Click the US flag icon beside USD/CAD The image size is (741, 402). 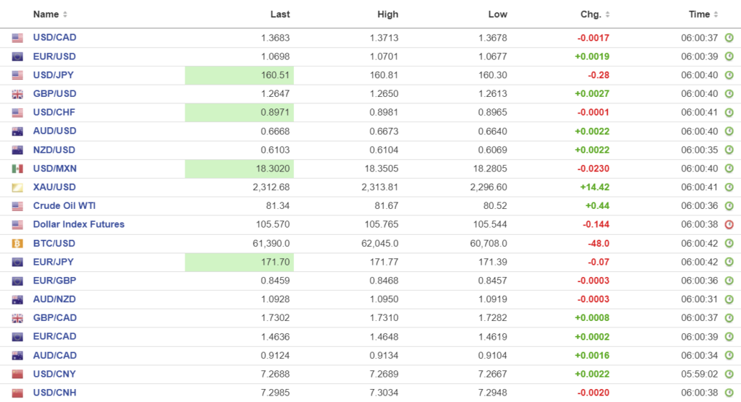[17, 38]
